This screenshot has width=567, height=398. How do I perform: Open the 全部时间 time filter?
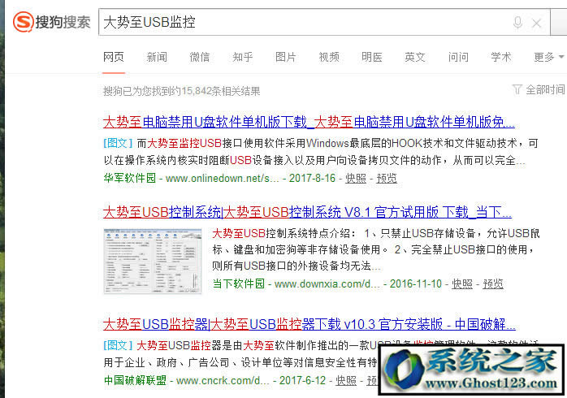coord(544,89)
